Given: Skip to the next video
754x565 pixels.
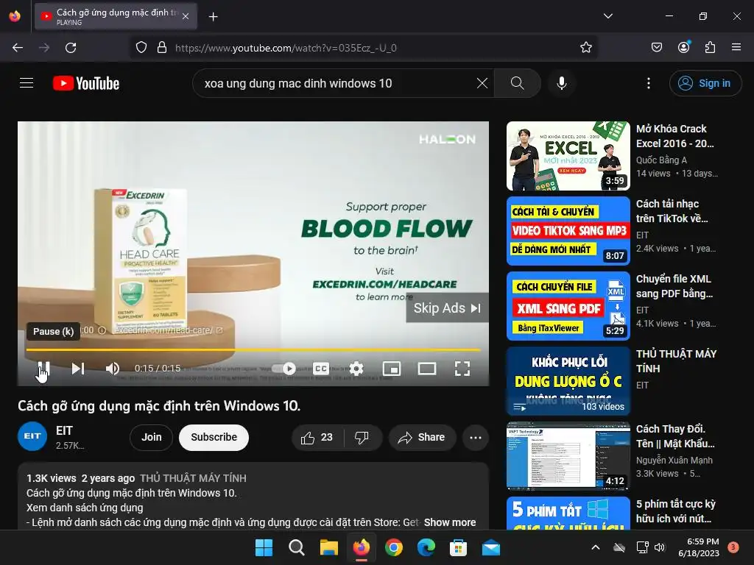Looking at the screenshot, I should tap(78, 369).
